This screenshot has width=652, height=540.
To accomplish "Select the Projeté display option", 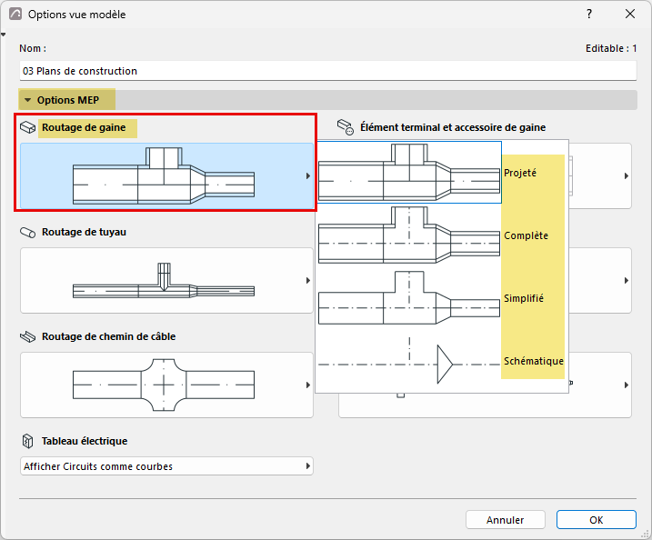I will pyautogui.click(x=442, y=173).
